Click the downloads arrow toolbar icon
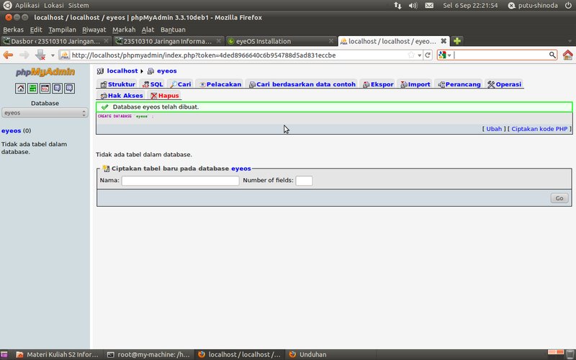Screen dimensions: 576x360 pyautogui.click(x=40, y=55)
